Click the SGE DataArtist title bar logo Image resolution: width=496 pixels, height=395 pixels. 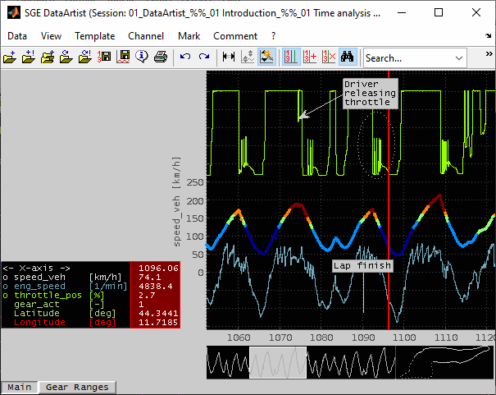[14, 12]
